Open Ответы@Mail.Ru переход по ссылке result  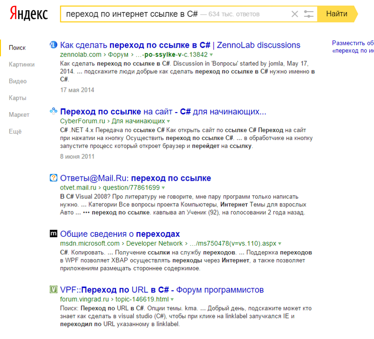[x=136, y=178]
